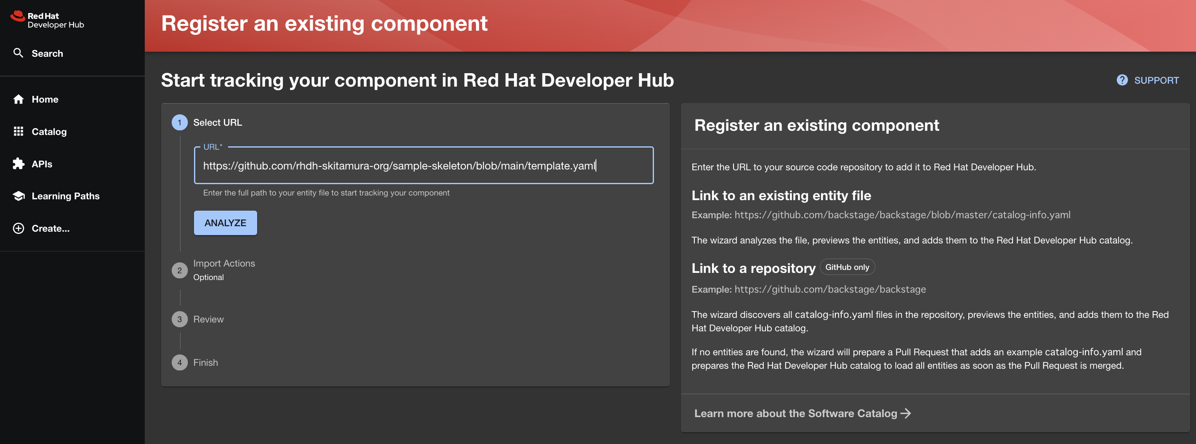Viewport: 1196px width, 444px height.
Task: Go to Home in the sidebar
Action: pyautogui.click(x=72, y=99)
